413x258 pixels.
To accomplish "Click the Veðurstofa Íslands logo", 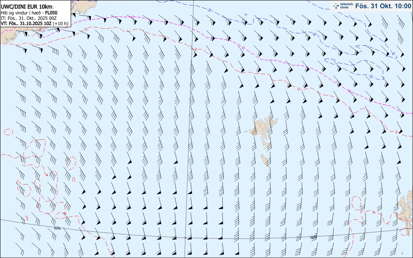I will tap(342, 6).
